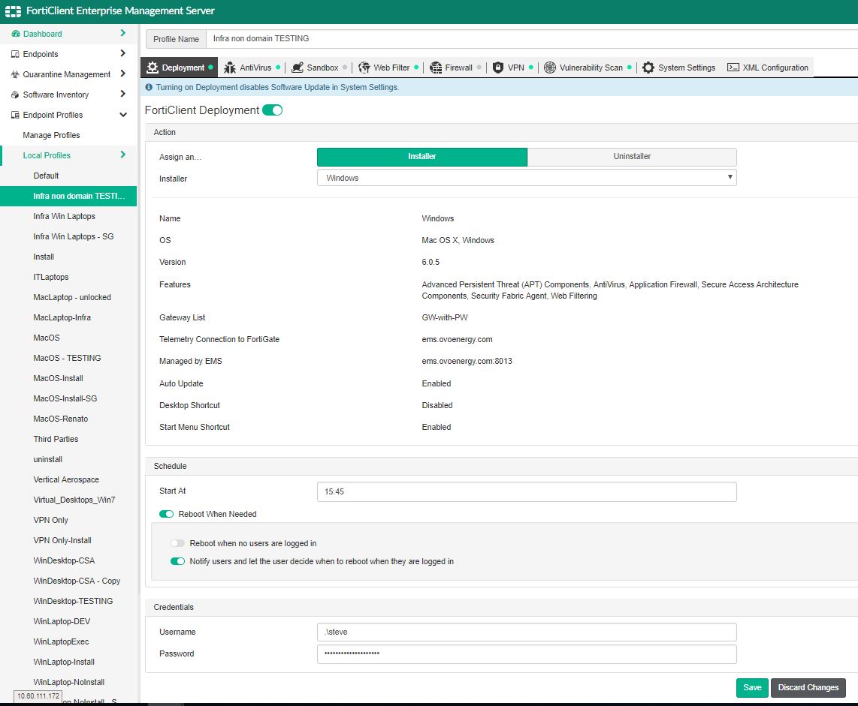The image size is (858, 706).
Task: Open the MacOS - TESTING profile
Action: click(x=67, y=358)
